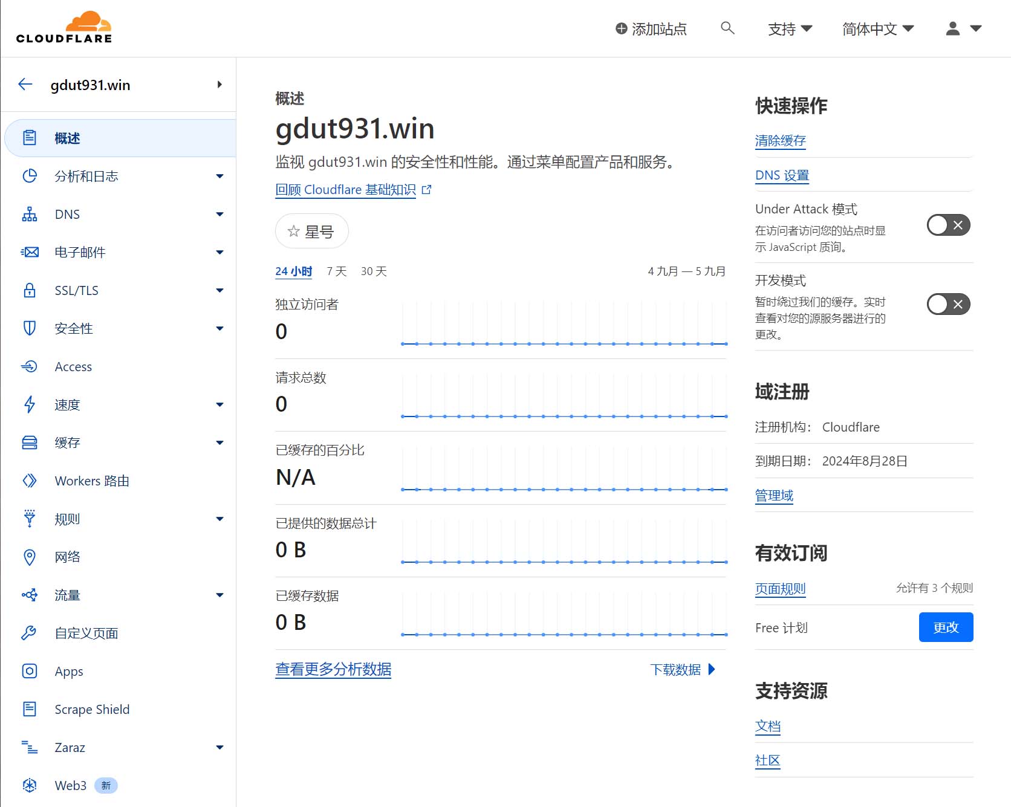
Task: Click the 速度 lightning bolt icon
Action: click(x=30, y=404)
